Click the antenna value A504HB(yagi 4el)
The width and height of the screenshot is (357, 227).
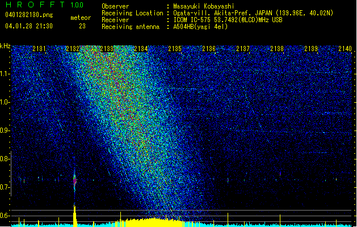(x=200, y=27)
